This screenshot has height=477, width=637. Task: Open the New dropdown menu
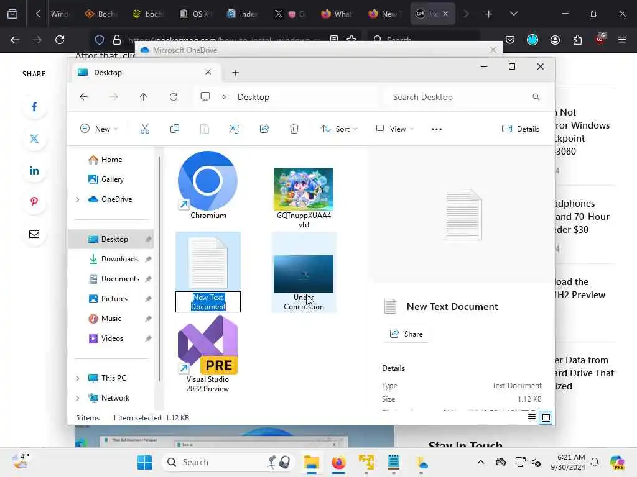[x=99, y=129]
